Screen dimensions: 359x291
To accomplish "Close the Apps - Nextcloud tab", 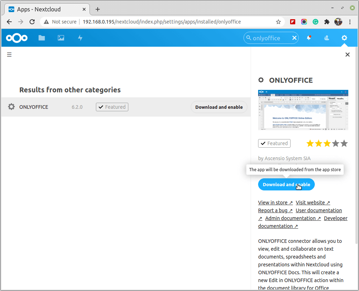I will (x=84, y=9).
